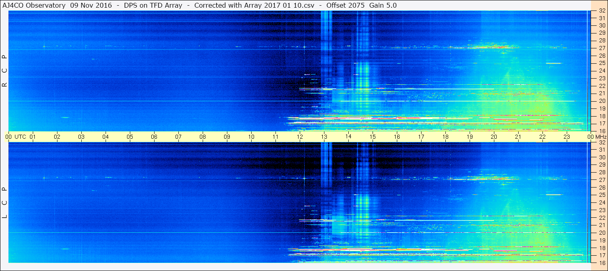The height and width of the screenshot is (271, 608).
Task: Select 27 MHz on the upper frequency scale
Action: pyautogui.click(x=602, y=48)
